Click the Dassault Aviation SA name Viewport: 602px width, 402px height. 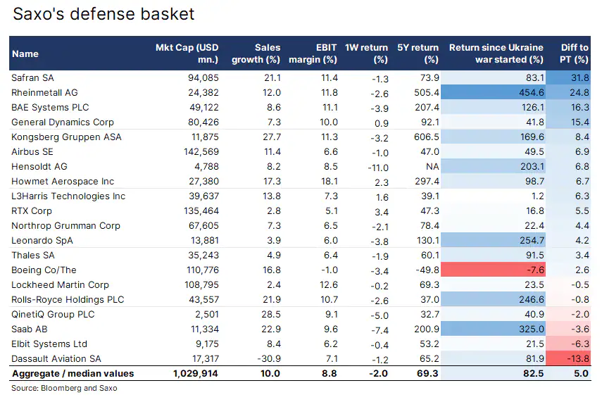coord(56,358)
